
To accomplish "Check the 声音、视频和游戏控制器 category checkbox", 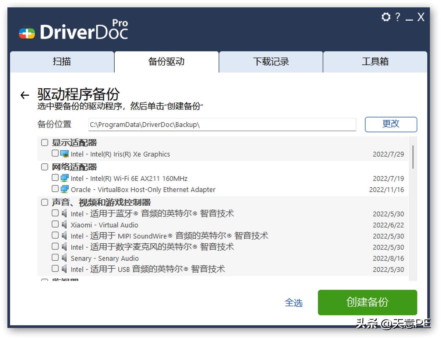I will [x=44, y=202].
